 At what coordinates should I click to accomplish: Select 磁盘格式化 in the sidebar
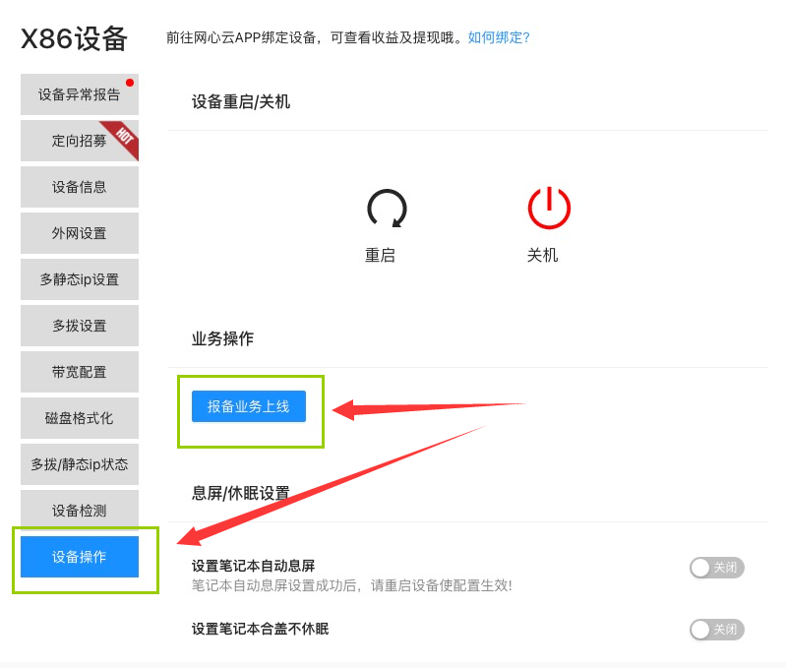(80, 418)
